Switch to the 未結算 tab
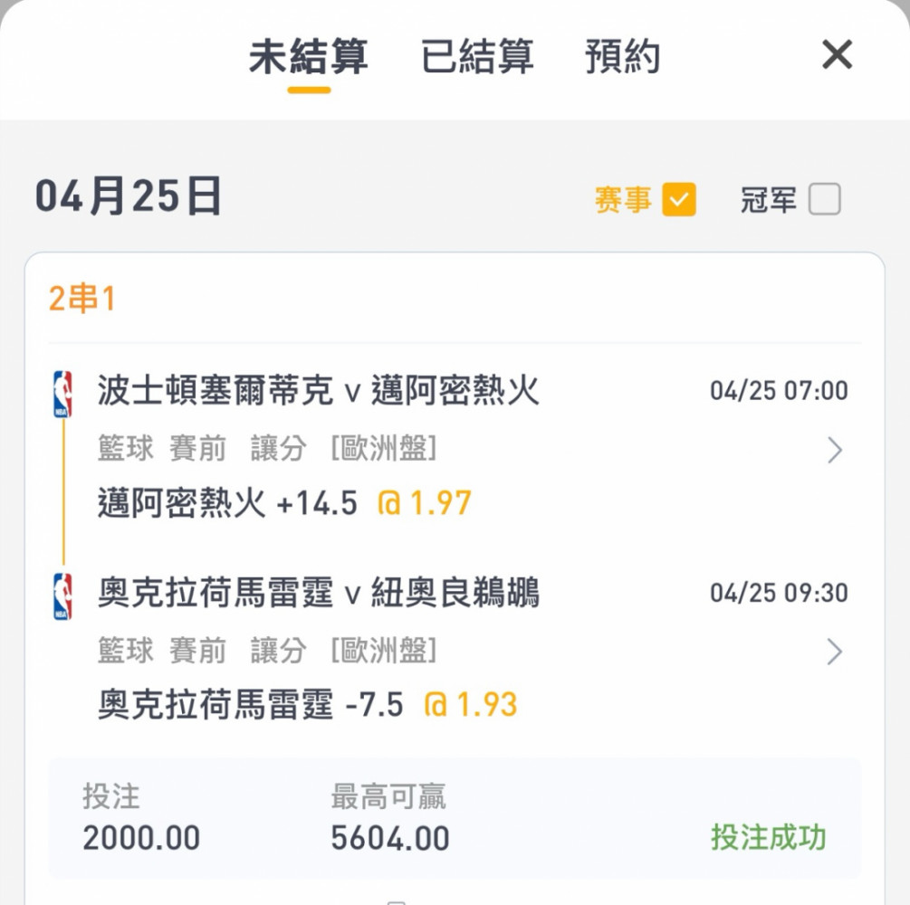910x905 pixels. click(x=309, y=58)
